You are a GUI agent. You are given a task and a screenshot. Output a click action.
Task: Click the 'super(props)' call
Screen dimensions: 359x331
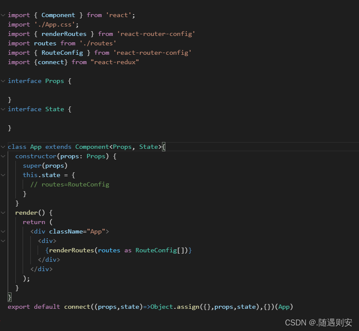(45, 165)
